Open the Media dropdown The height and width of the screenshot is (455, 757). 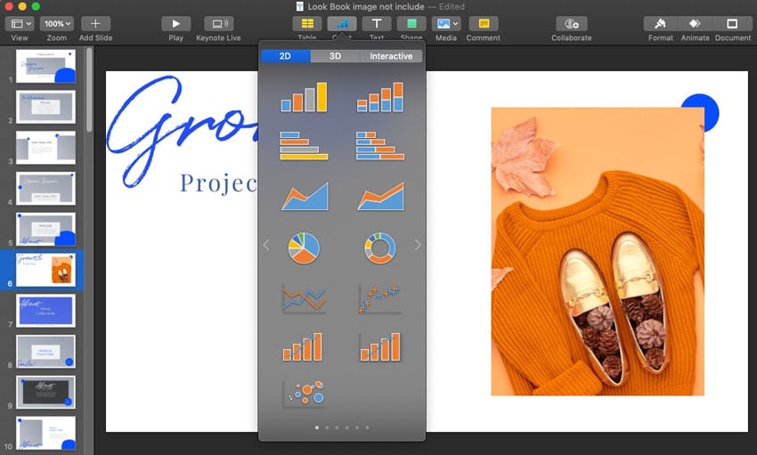[x=446, y=24]
